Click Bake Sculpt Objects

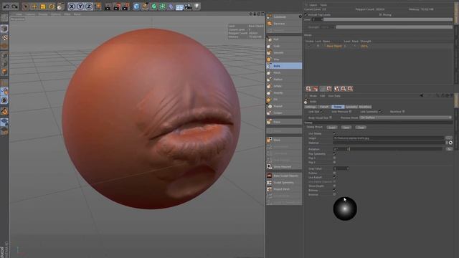tap(284, 176)
